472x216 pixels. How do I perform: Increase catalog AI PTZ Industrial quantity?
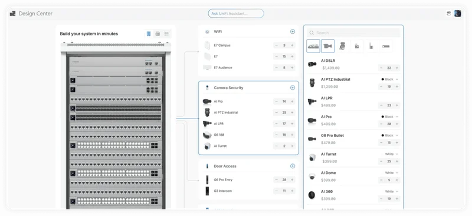(x=396, y=87)
